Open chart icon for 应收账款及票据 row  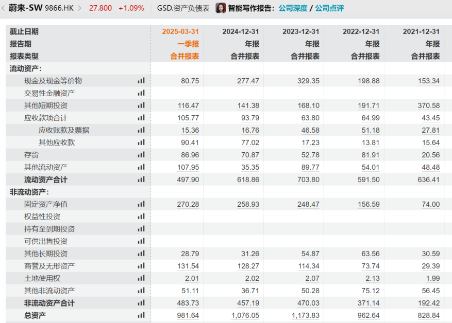tap(141, 130)
